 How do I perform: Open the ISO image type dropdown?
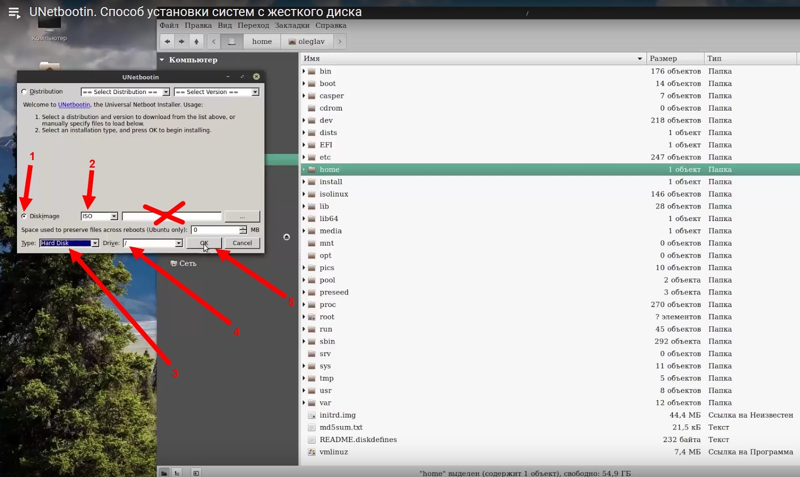point(99,216)
